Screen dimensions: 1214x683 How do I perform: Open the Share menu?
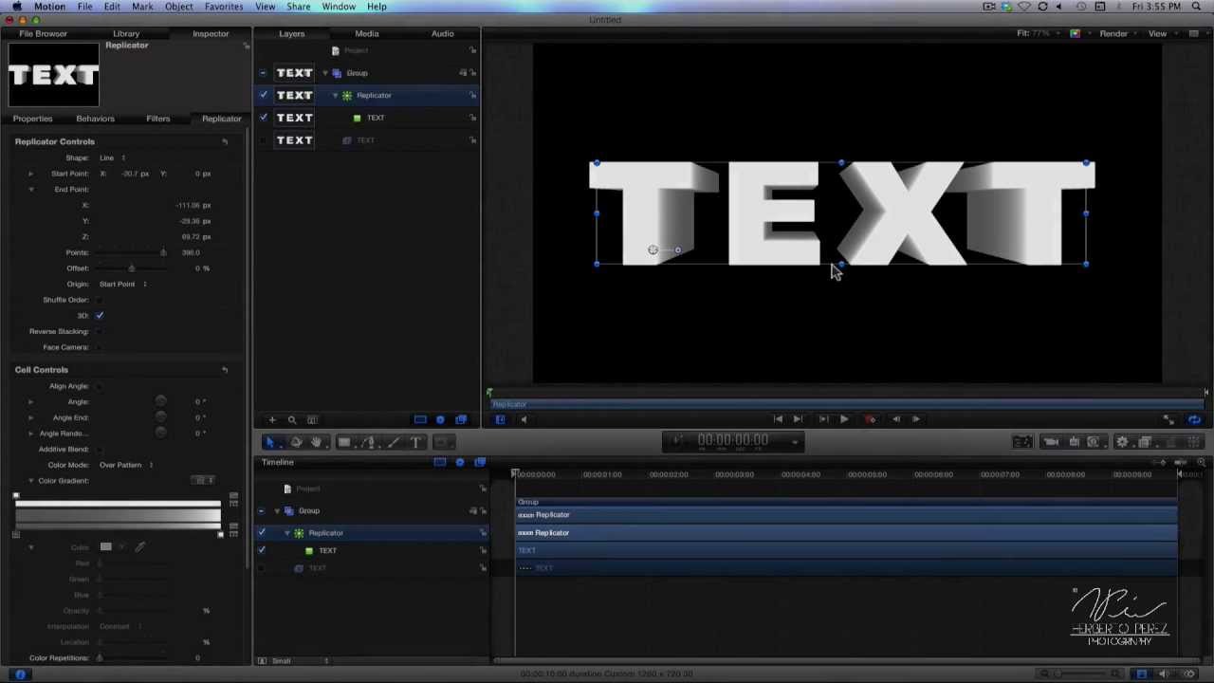pyautogui.click(x=298, y=7)
